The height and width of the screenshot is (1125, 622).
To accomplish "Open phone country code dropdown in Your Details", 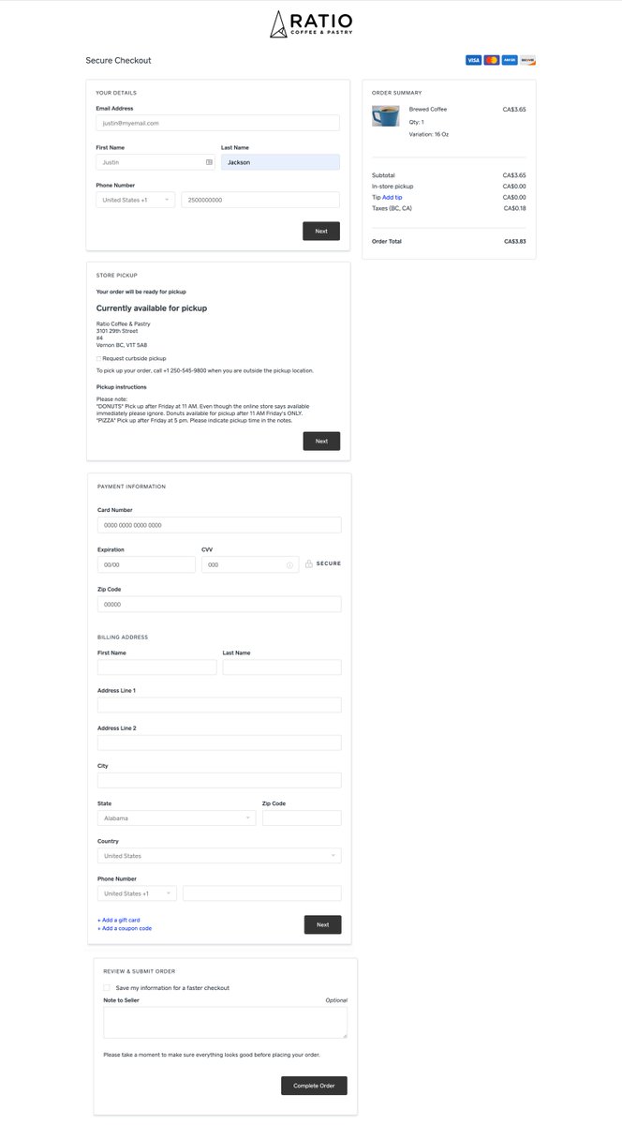I will 135,200.
